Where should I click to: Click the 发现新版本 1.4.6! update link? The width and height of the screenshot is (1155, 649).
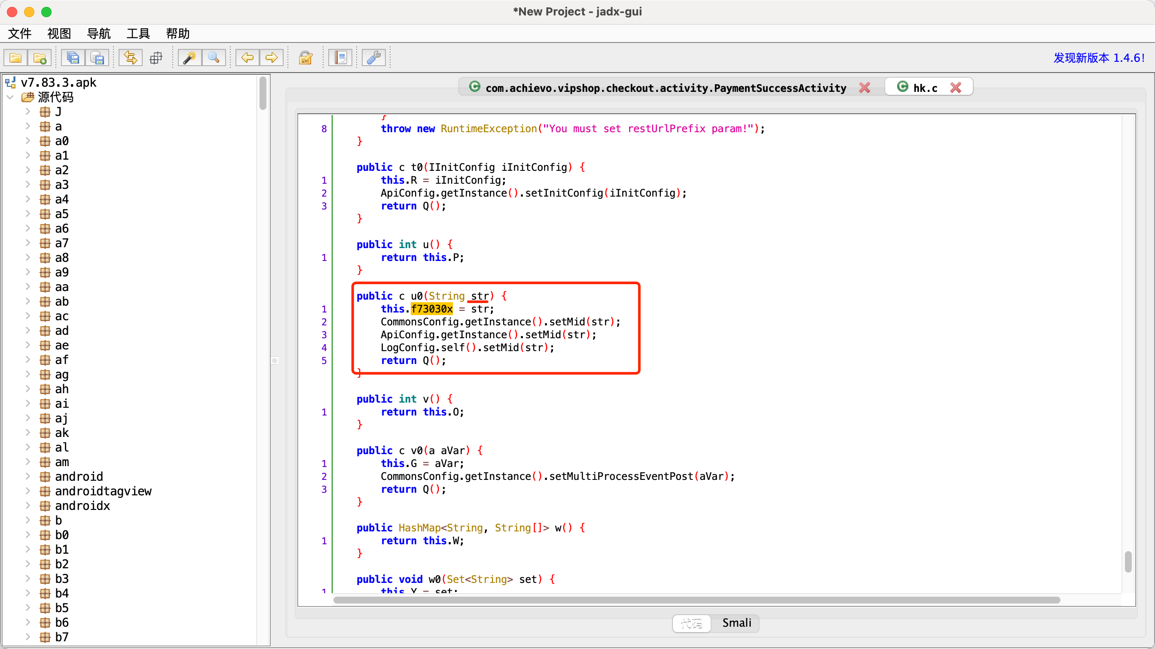click(1099, 58)
